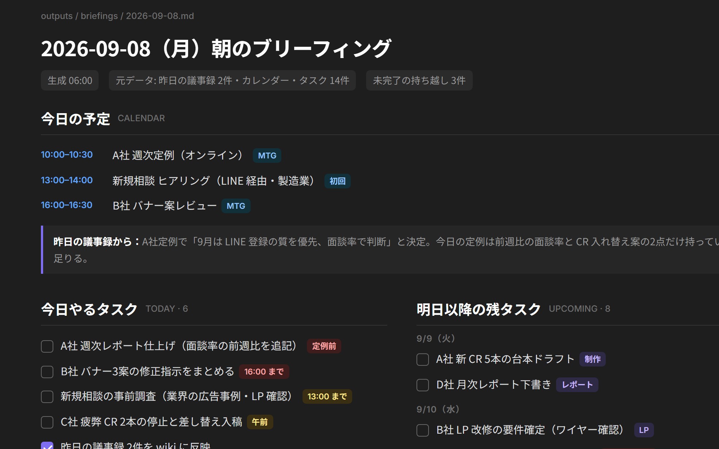Click the MTG tag on A社 週次定例
This screenshot has width=719, height=449.
tap(267, 156)
